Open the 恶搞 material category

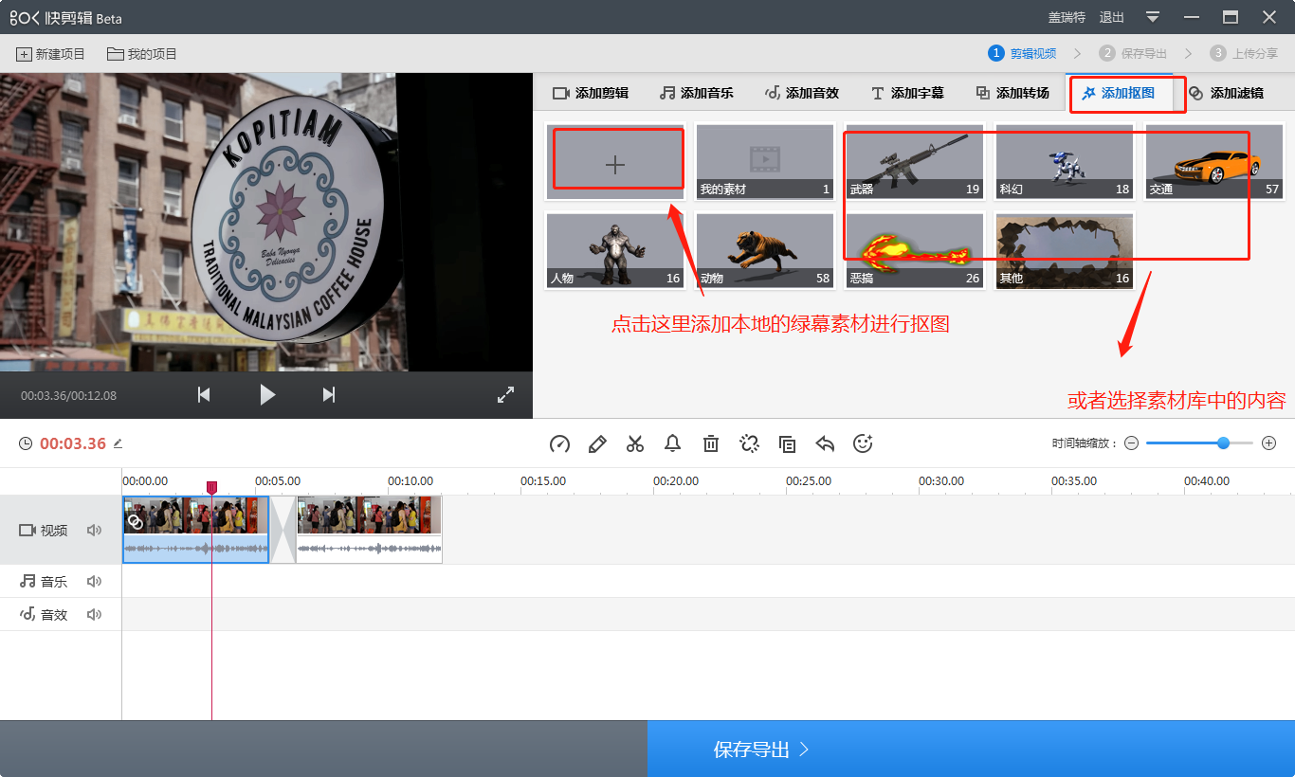tap(915, 250)
